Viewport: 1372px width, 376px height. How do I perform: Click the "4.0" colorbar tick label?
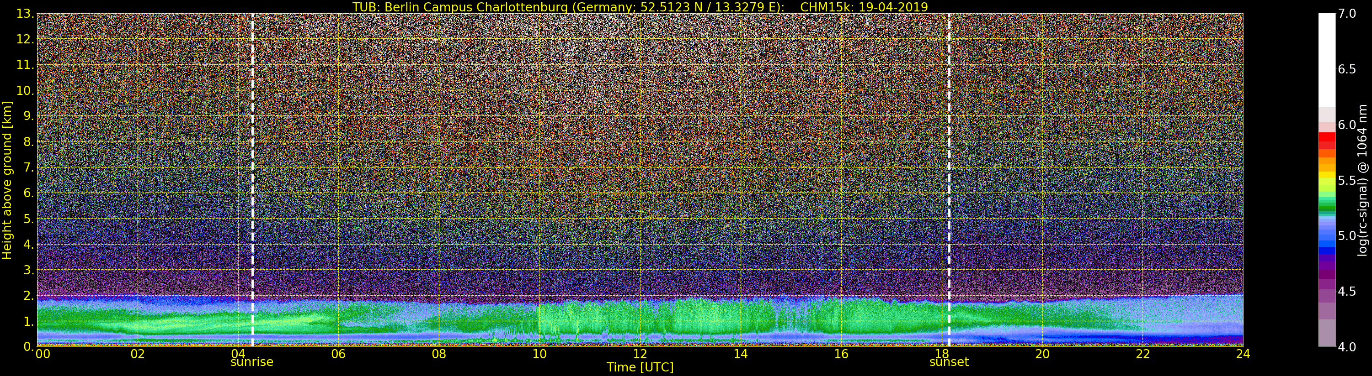click(1347, 347)
